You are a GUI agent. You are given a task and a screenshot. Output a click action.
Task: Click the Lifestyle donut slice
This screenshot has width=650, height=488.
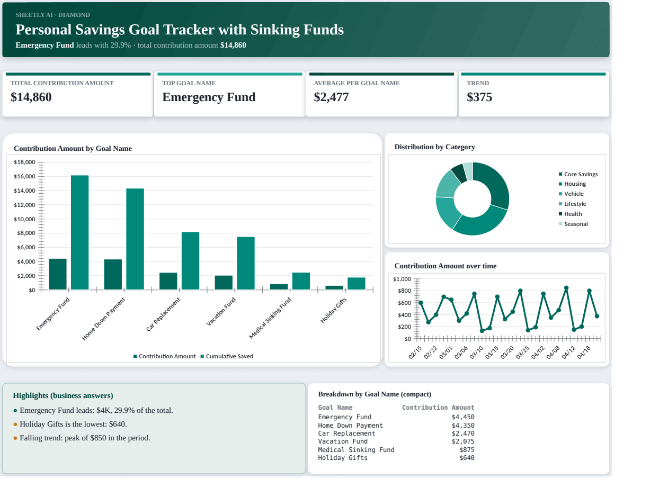tap(448, 184)
